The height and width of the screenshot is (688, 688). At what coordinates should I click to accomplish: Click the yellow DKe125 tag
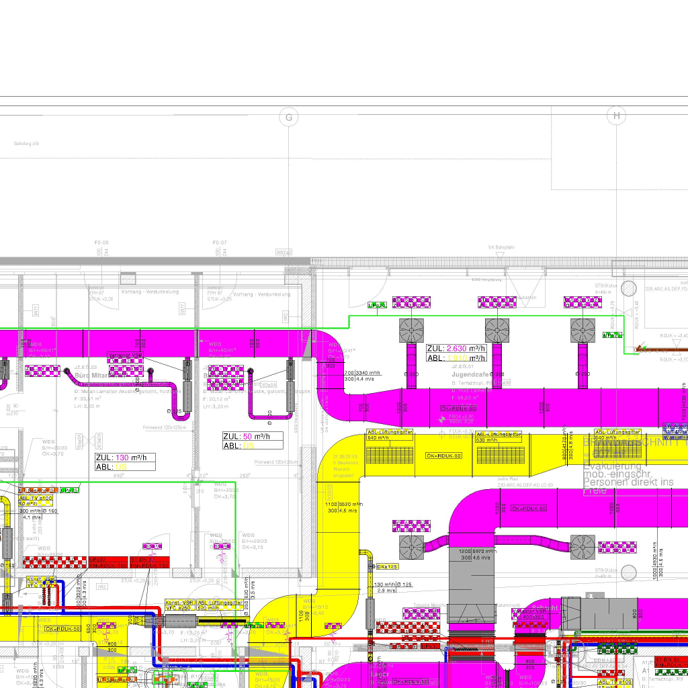point(388,566)
